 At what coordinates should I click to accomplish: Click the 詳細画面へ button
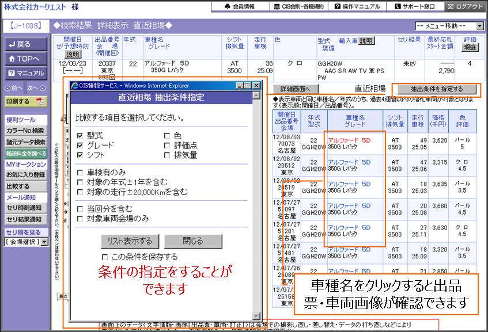coord(296,89)
